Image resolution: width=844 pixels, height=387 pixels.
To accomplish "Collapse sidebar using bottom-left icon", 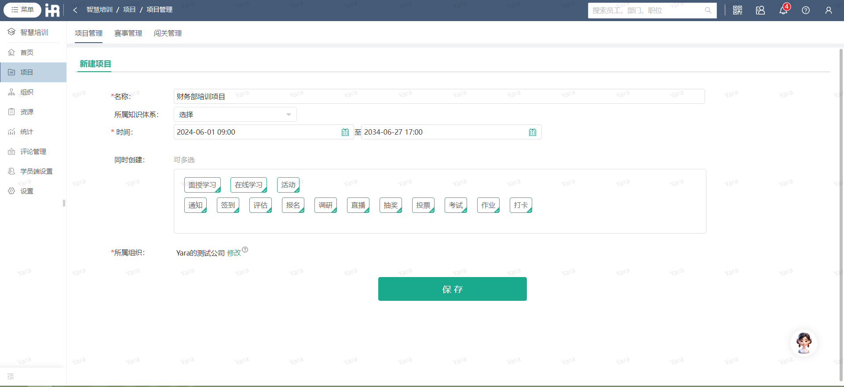I will [11, 376].
